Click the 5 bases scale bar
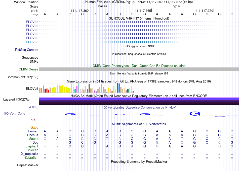Viewport: 239px width, 171px height. click(x=139, y=6)
